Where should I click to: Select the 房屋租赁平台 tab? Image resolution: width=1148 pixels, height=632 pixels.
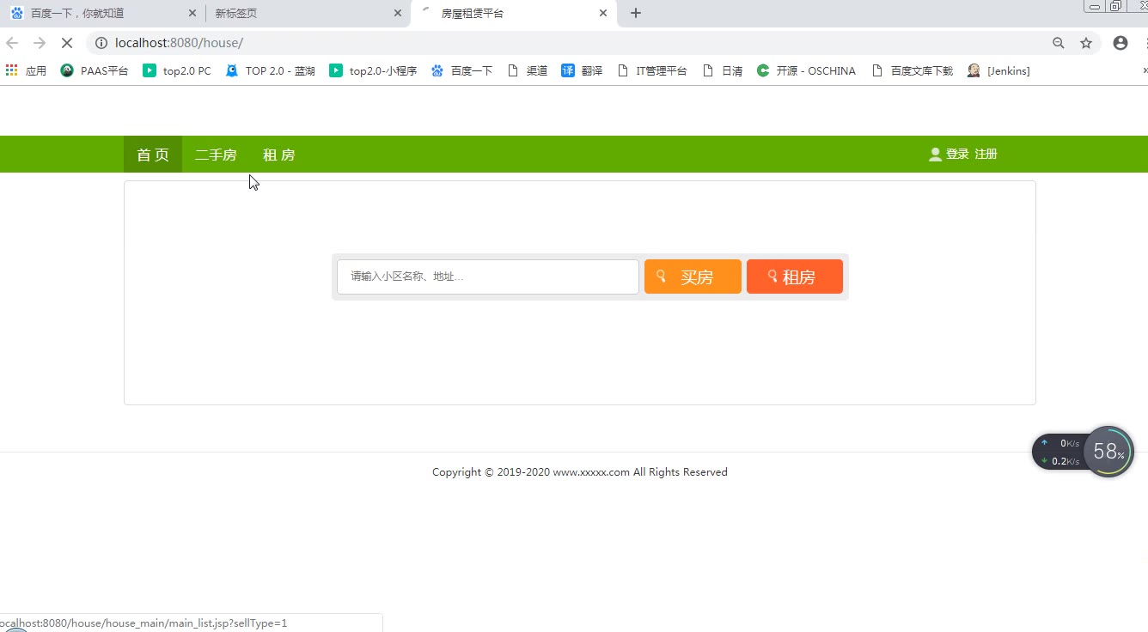tap(515, 13)
